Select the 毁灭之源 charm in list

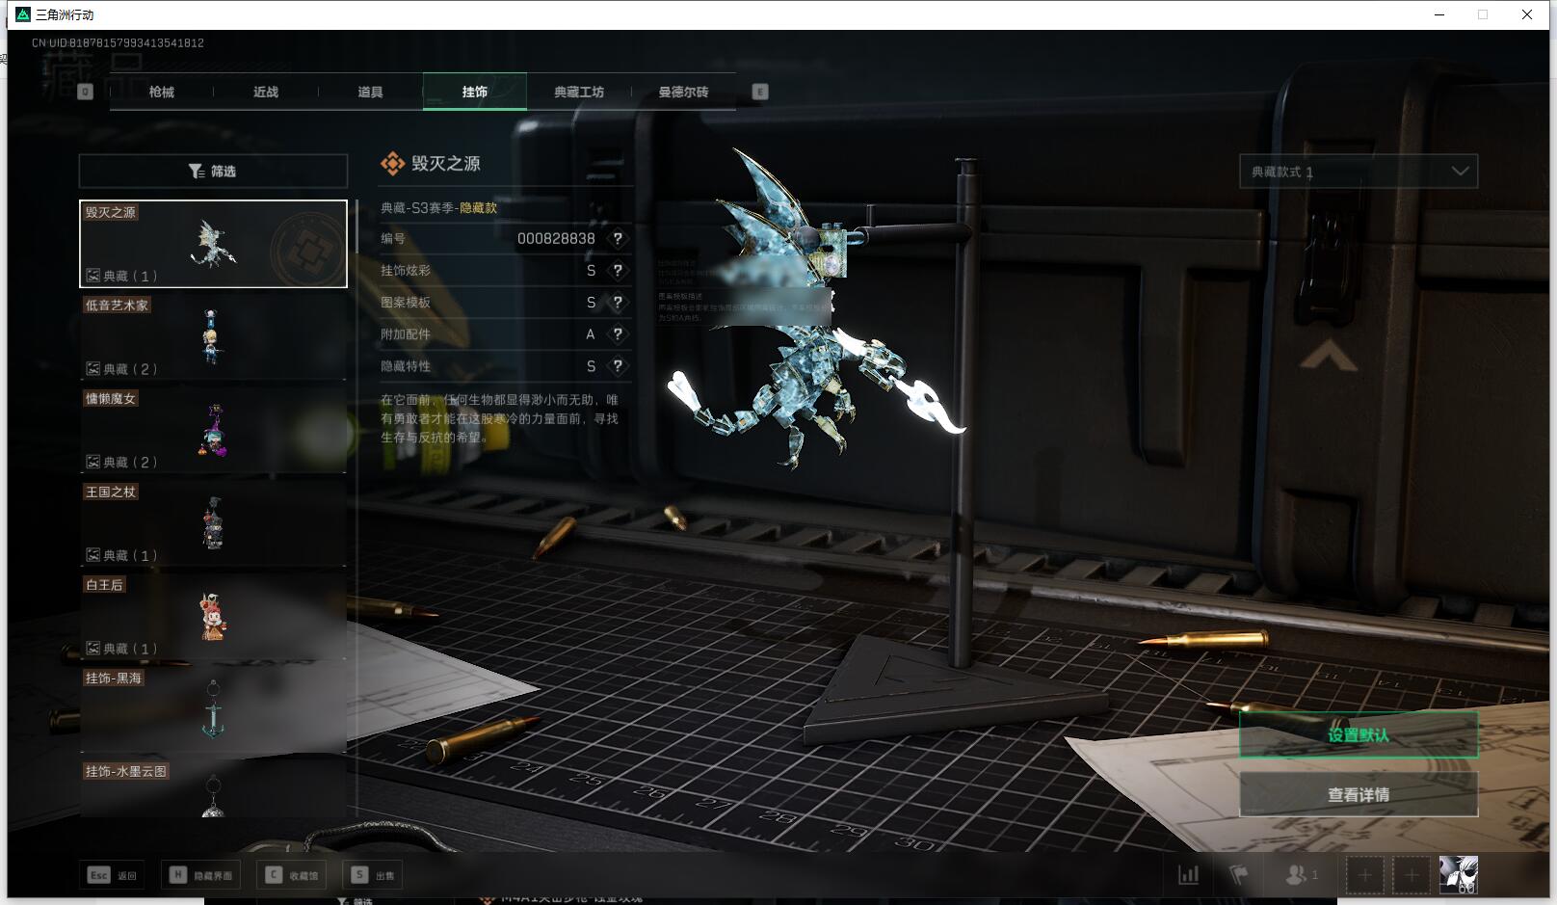point(213,244)
